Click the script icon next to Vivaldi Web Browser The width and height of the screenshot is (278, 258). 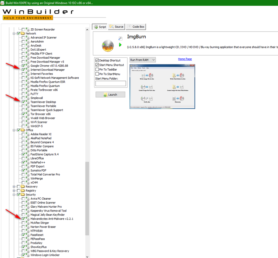pyautogui.click(x=28, y=118)
